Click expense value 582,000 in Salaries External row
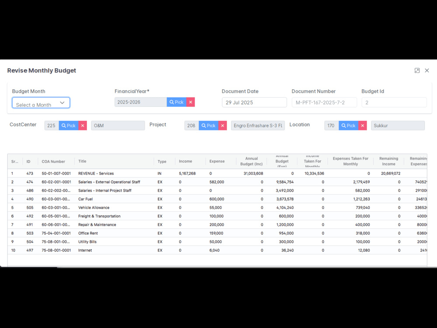 coord(217,182)
